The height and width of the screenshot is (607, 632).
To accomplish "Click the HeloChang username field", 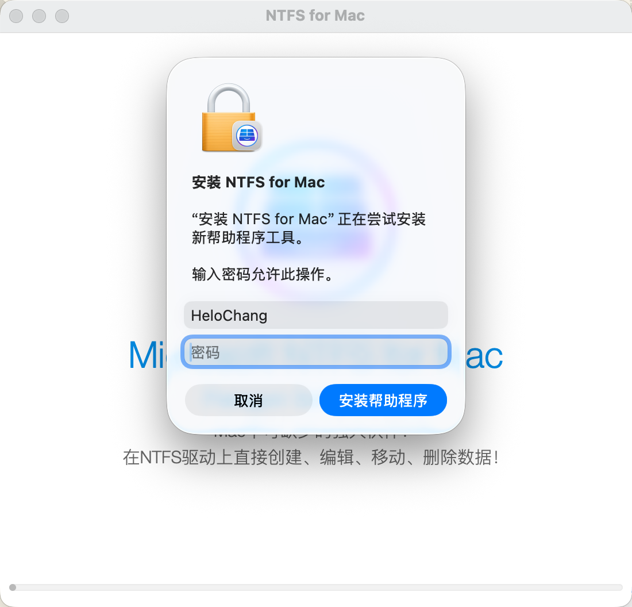I will (315, 315).
